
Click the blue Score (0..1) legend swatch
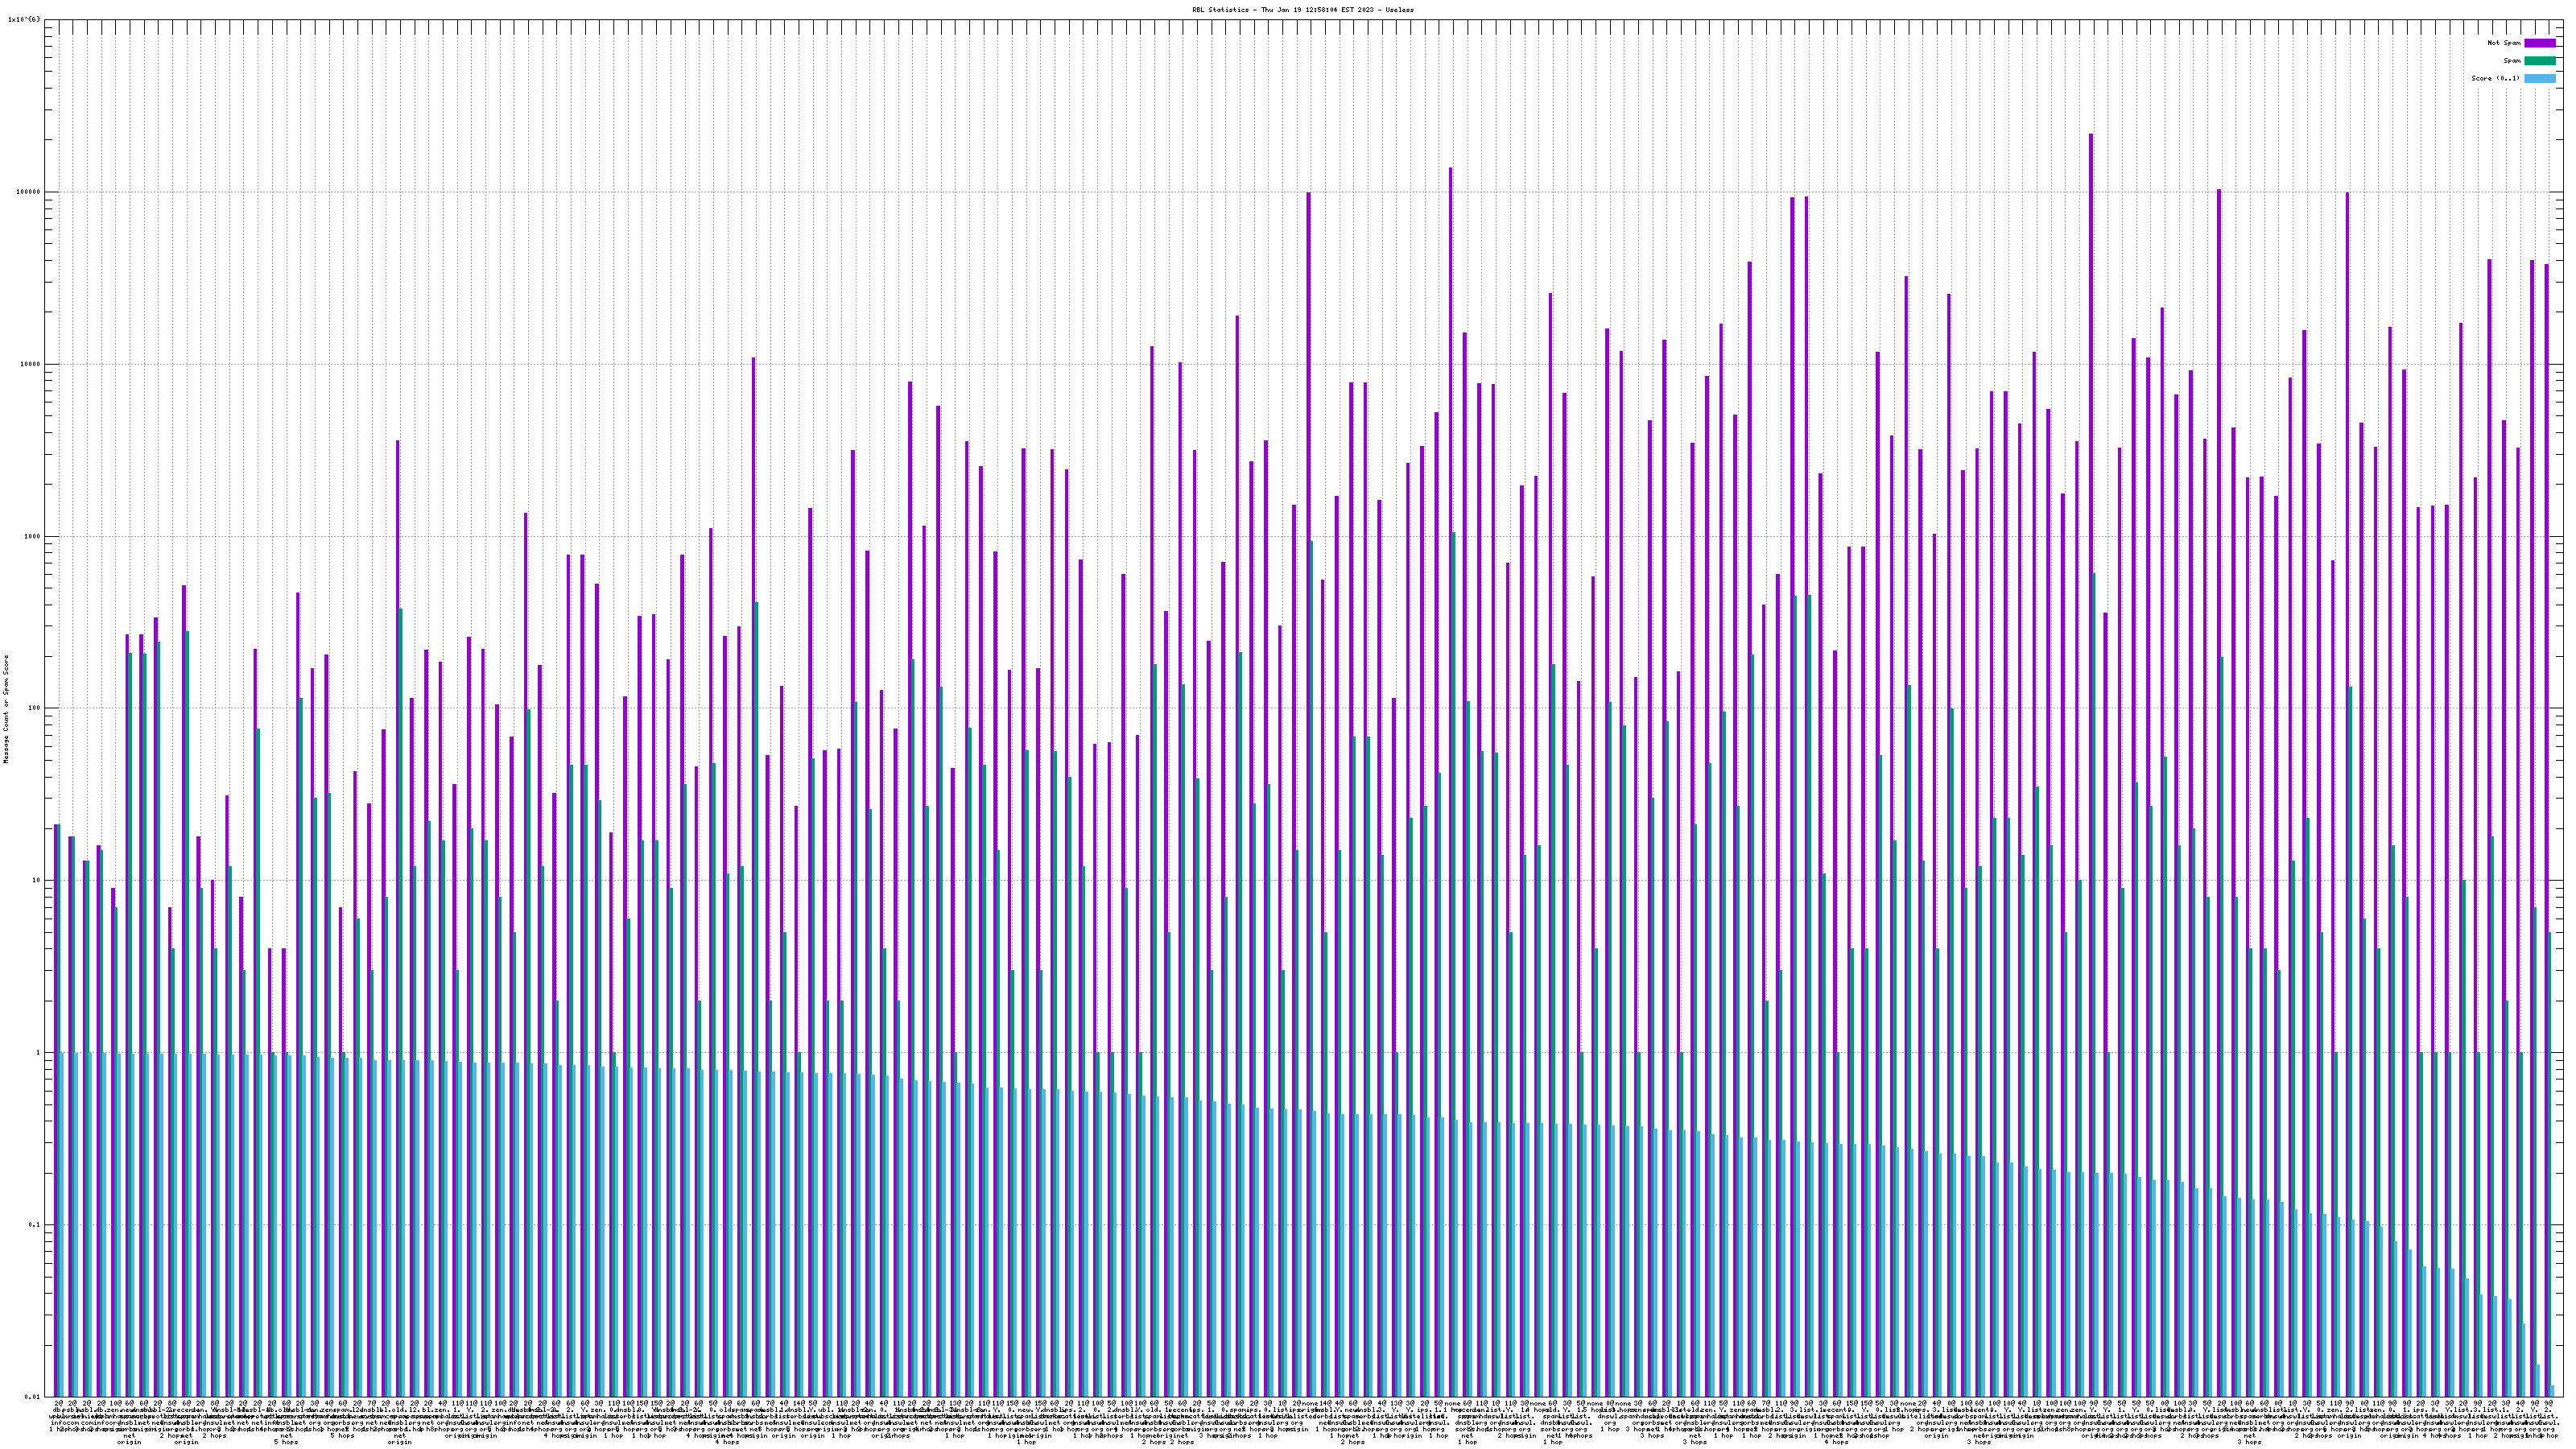tap(2539, 78)
